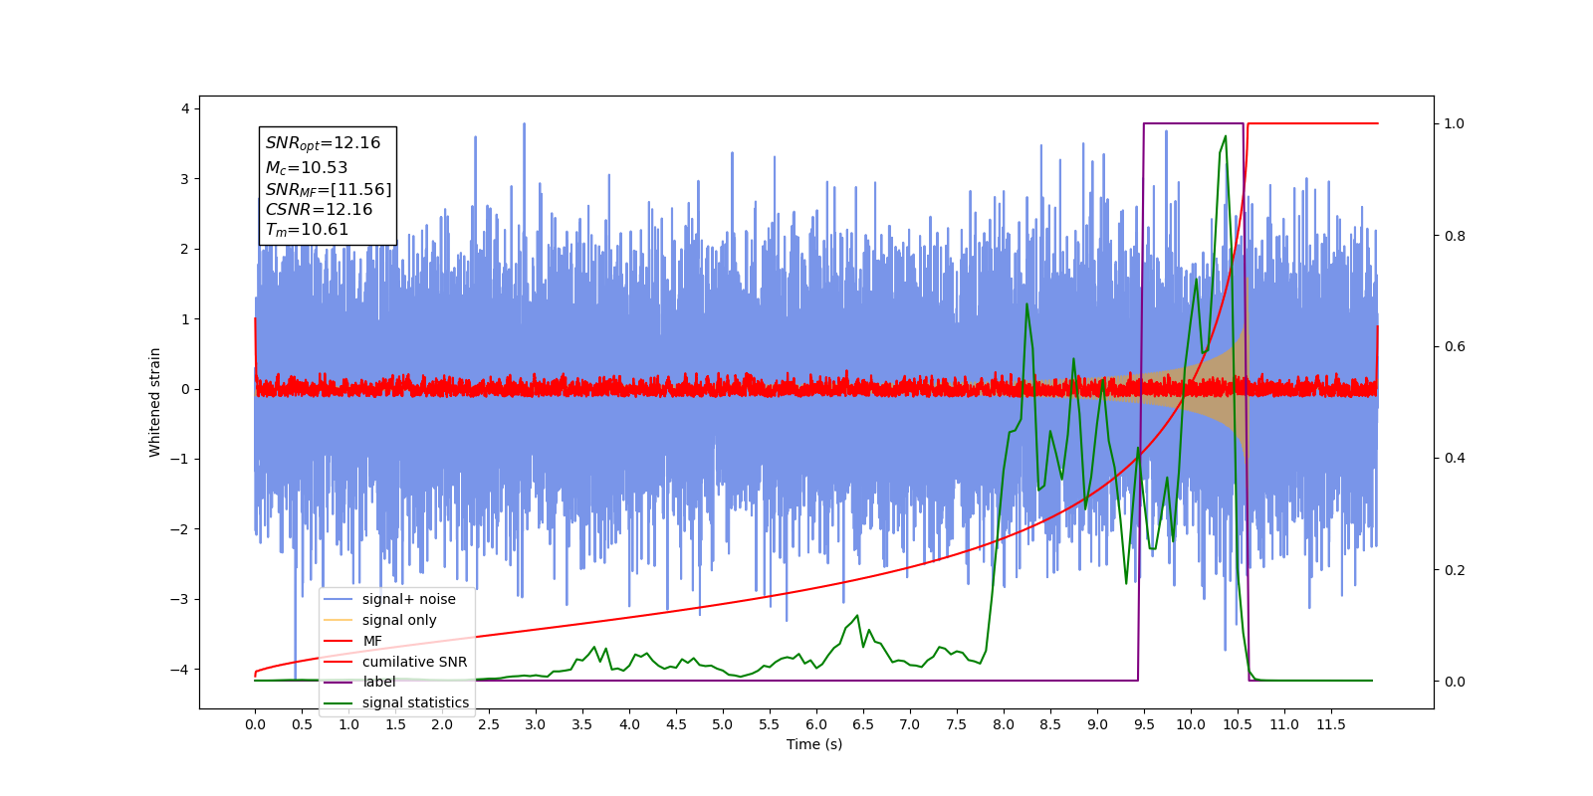Viewport: 1593px width, 796px height.
Task: Click the 2.5 tick on the time axis
Action: (489, 724)
